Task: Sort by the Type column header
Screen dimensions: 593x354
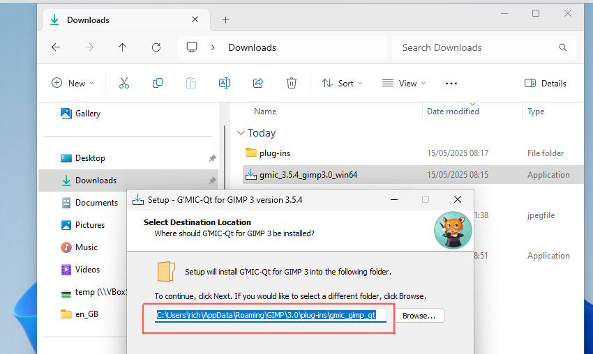Action: [536, 111]
